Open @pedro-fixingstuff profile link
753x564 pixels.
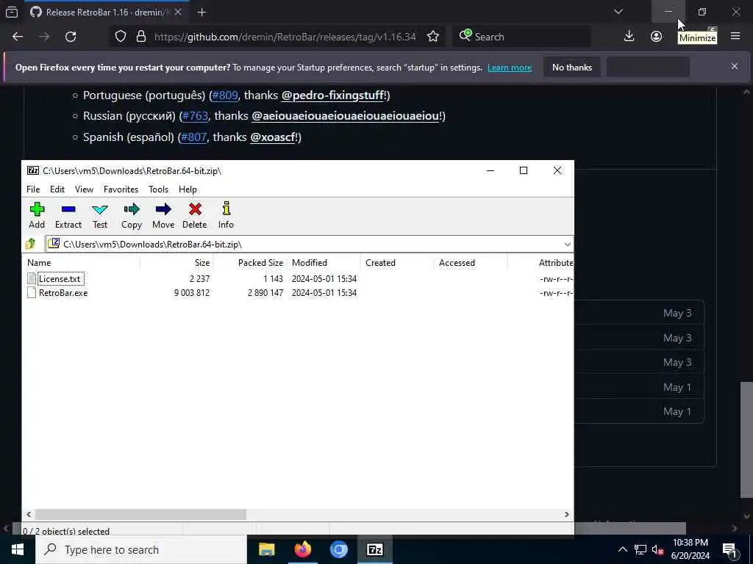333,95
